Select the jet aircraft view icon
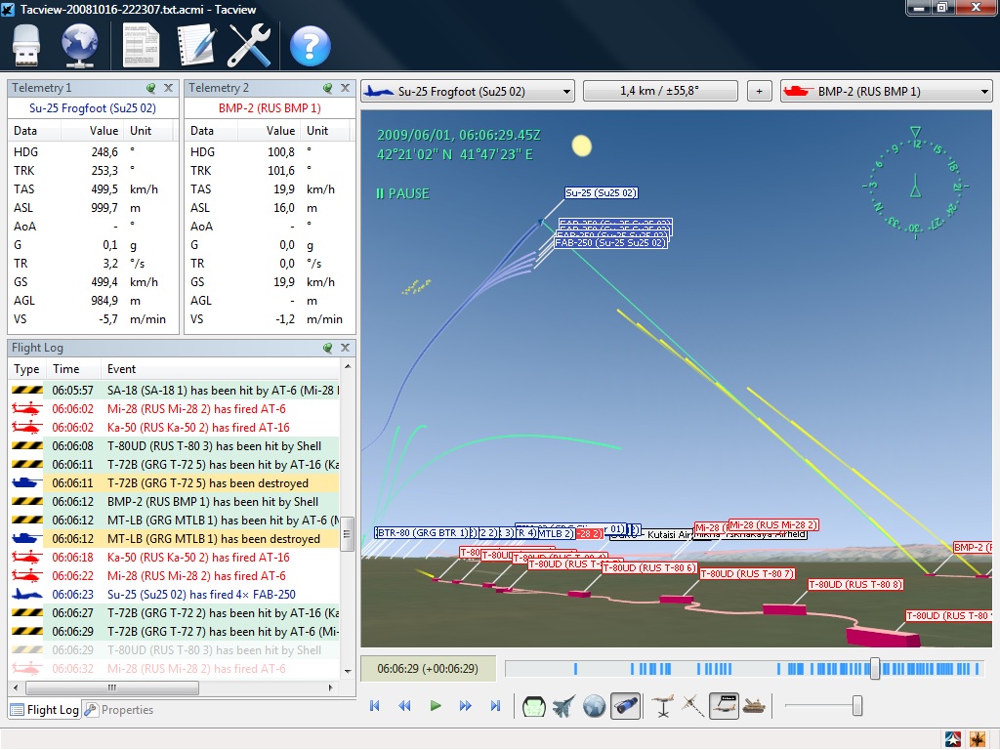The image size is (1000, 750). click(x=563, y=706)
